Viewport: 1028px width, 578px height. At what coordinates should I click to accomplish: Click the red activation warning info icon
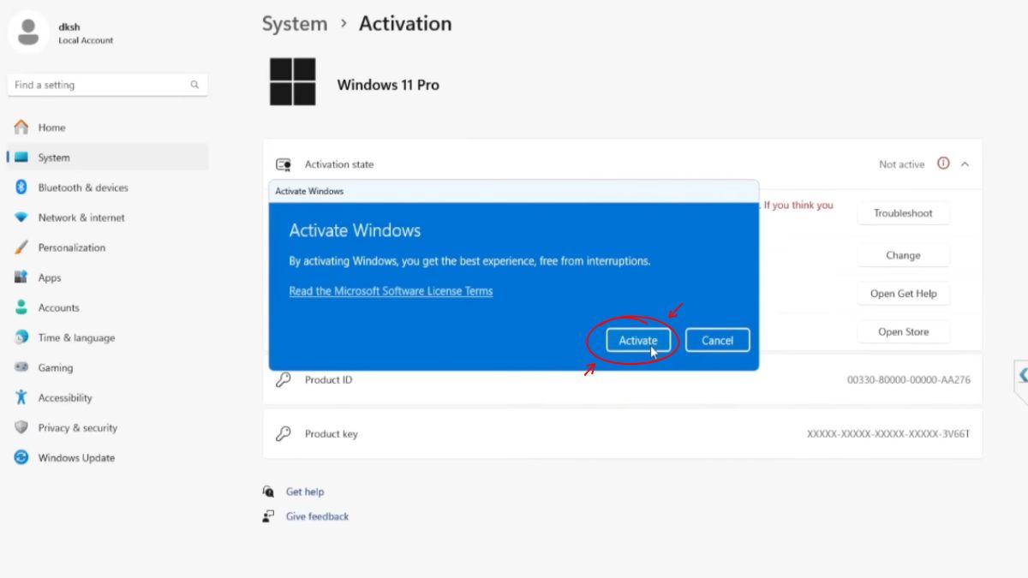click(x=943, y=164)
